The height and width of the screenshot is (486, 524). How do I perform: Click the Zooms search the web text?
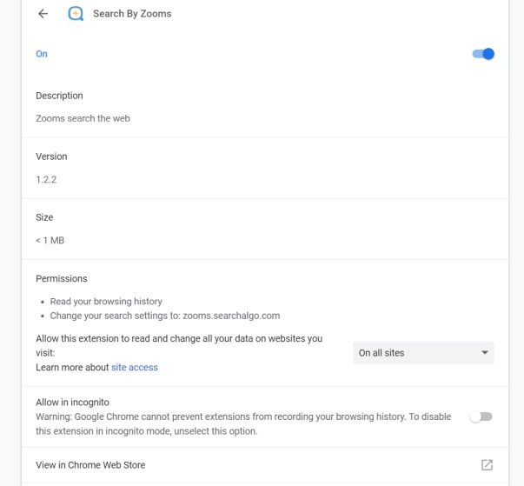[83, 118]
